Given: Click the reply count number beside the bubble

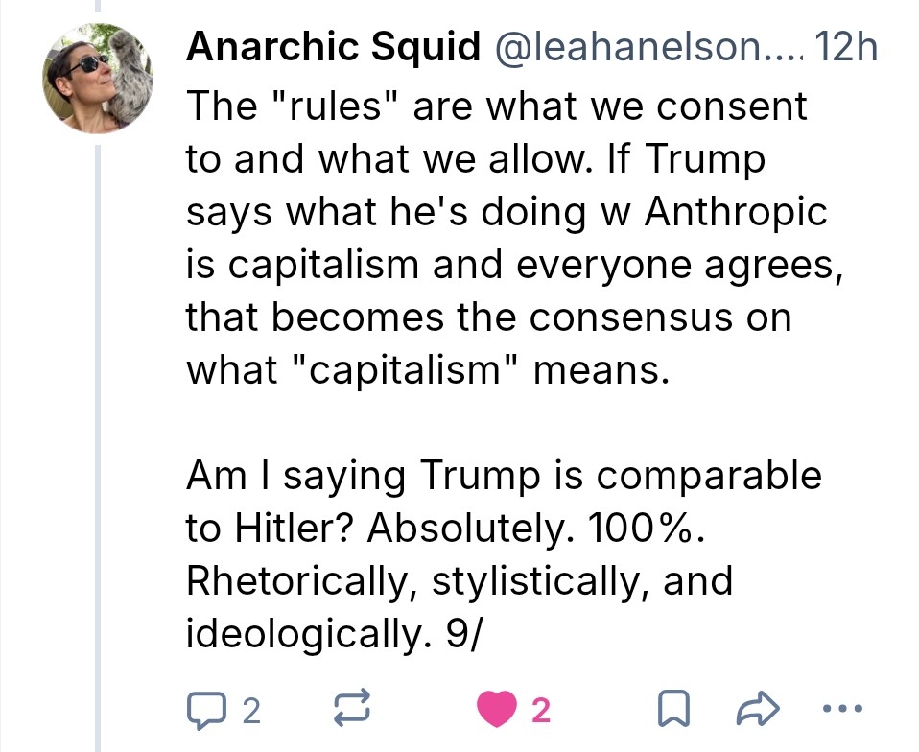Looking at the screenshot, I should tap(250, 711).
